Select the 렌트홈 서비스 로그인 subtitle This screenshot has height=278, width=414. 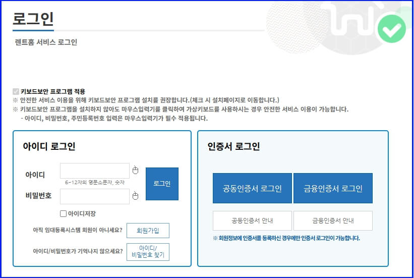tap(46, 42)
